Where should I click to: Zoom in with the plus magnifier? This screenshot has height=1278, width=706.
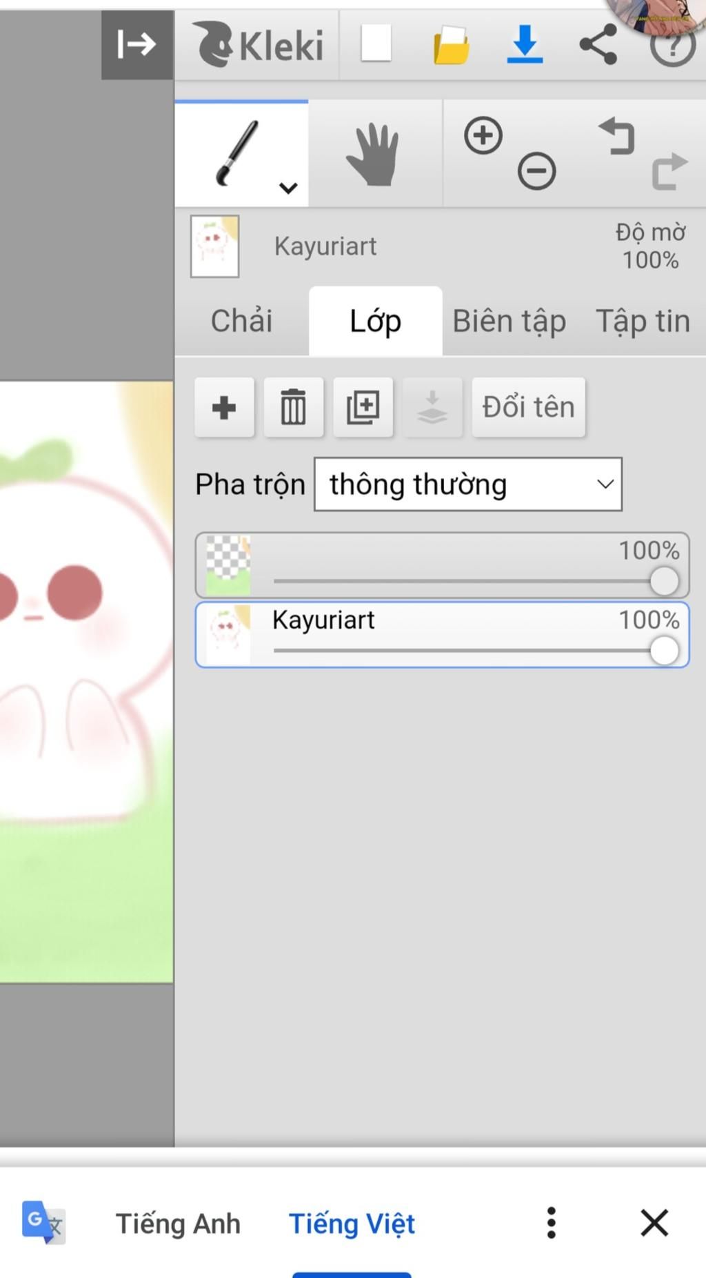[x=483, y=135]
